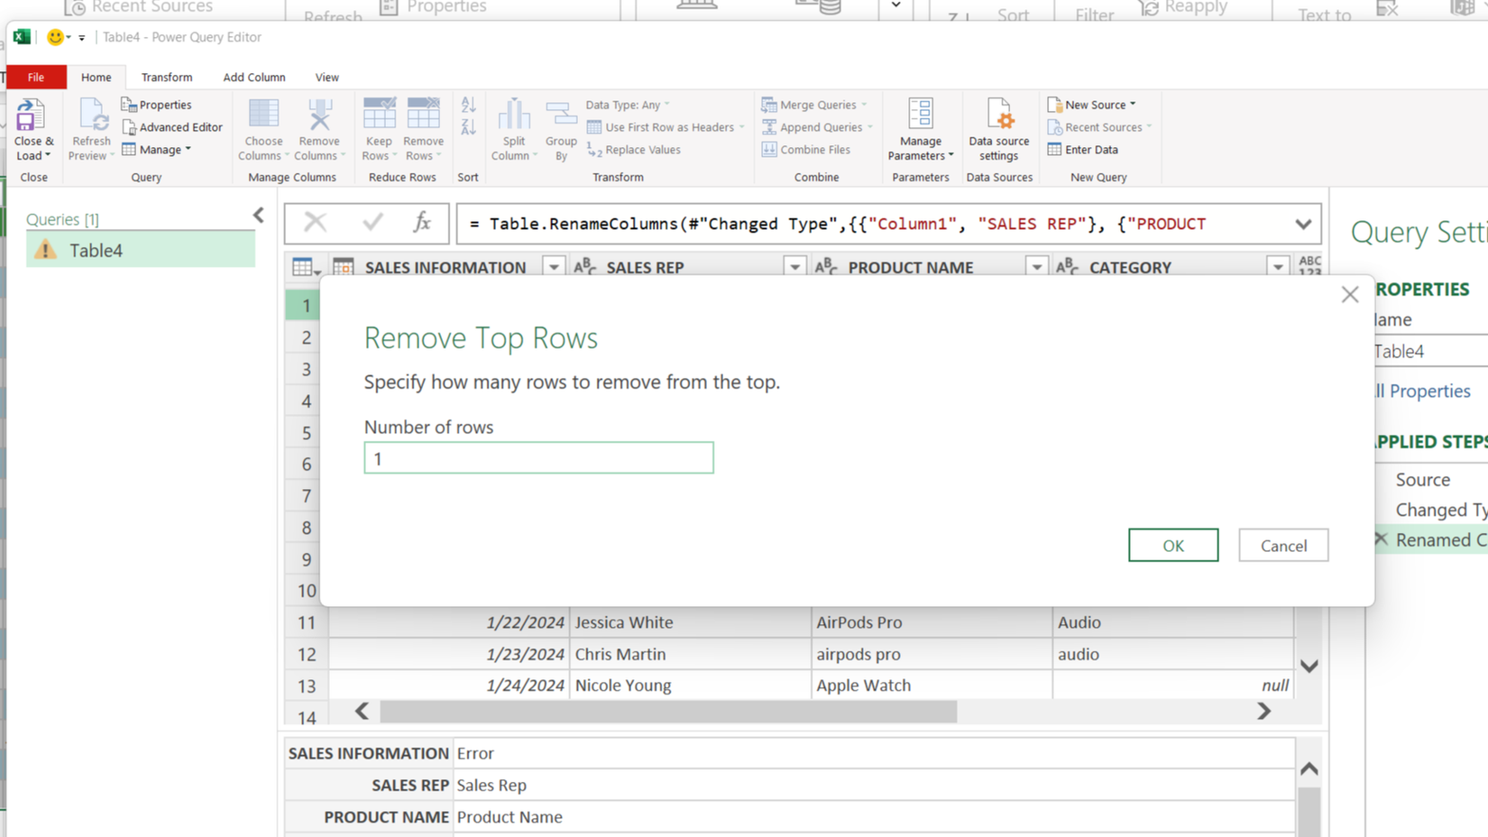The width and height of the screenshot is (1488, 837).
Task: Switch to the Transform ribbon tab
Action: click(166, 77)
